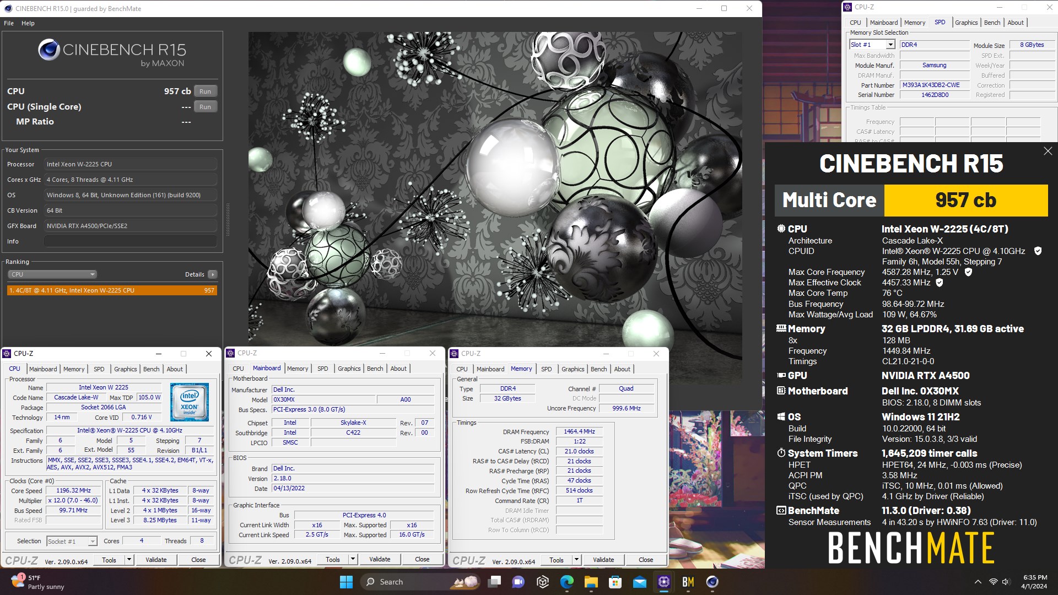Open Mainboard tab in left CPU-Z window
The width and height of the screenshot is (1058, 595).
[43, 369]
